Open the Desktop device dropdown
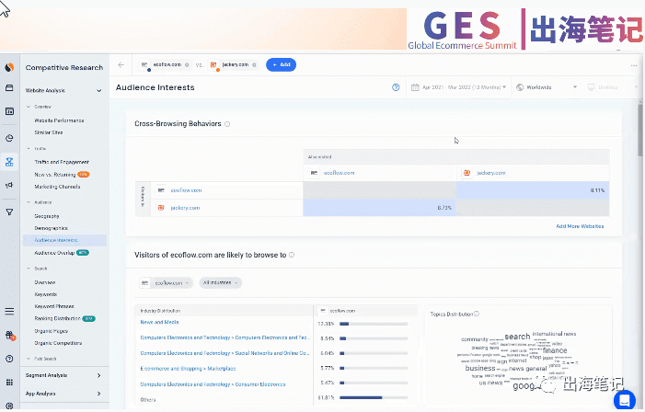645x412 pixels. (611, 87)
